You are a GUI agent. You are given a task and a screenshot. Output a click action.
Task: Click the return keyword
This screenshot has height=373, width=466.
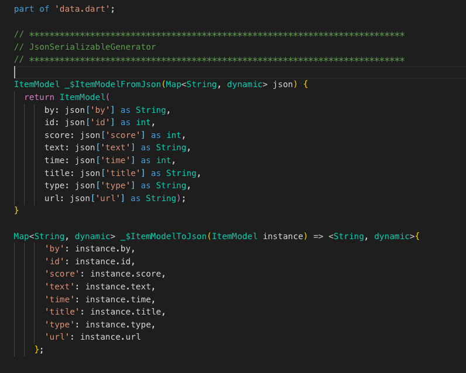click(39, 97)
